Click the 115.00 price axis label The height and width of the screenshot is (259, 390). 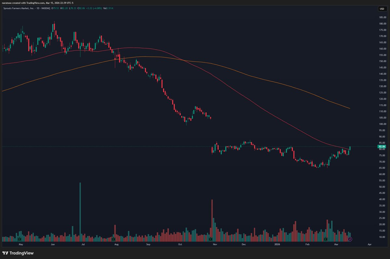[x=383, y=105]
